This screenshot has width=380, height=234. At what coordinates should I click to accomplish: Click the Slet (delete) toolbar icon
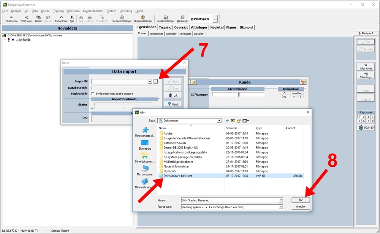click(x=72, y=19)
